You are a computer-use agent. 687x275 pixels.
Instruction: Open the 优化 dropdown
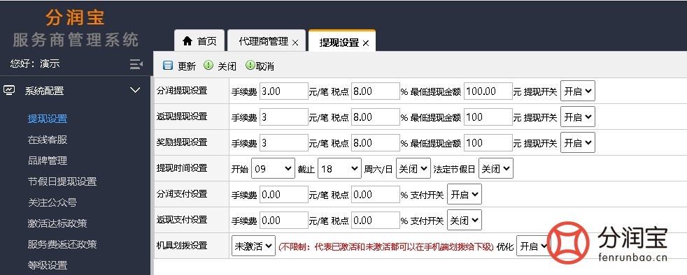coord(533,246)
